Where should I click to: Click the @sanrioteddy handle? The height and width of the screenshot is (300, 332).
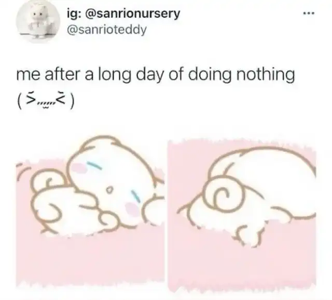tap(107, 30)
